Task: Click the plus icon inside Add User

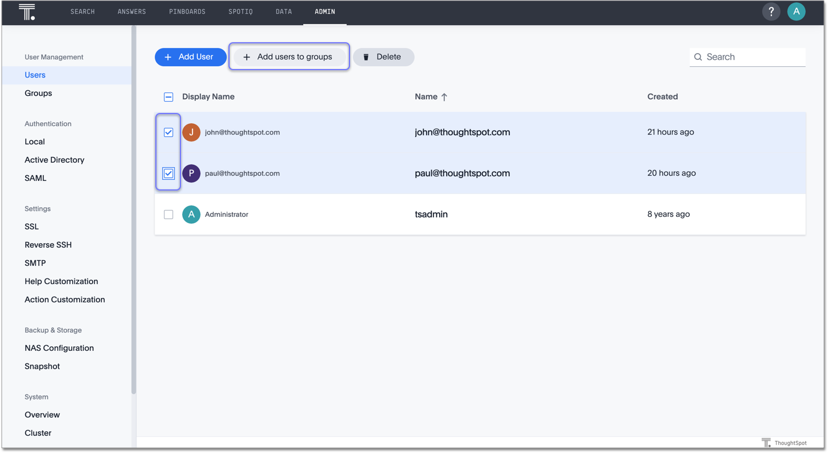Action: (x=167, y=56)
